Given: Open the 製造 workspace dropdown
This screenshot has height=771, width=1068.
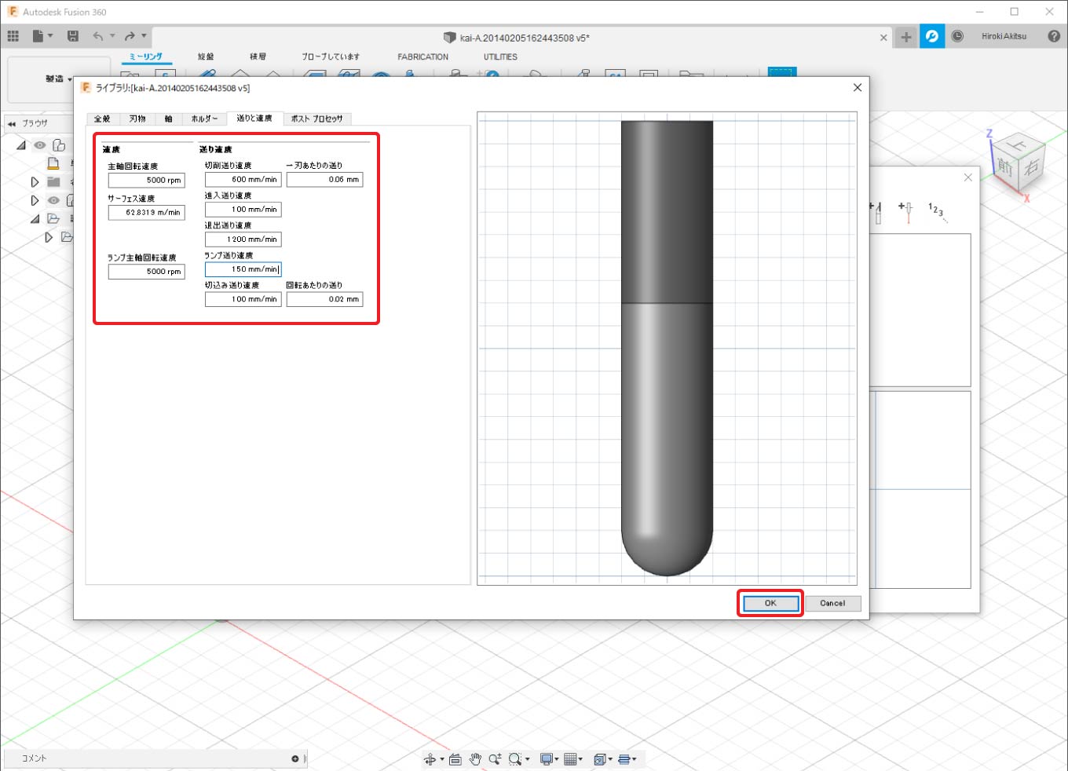Looking at the screenshot, I should tap(58, 79).
